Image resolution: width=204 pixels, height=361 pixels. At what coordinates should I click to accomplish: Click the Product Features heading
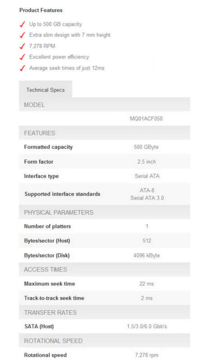[x=41, y=10]
